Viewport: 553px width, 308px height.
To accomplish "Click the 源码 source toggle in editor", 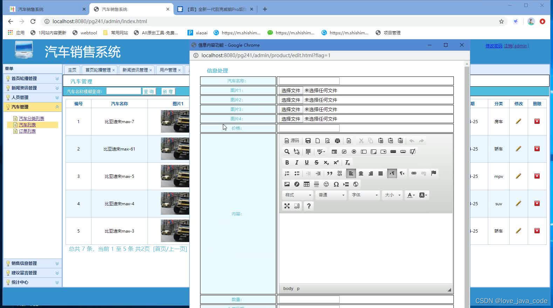I will (292, 141).
